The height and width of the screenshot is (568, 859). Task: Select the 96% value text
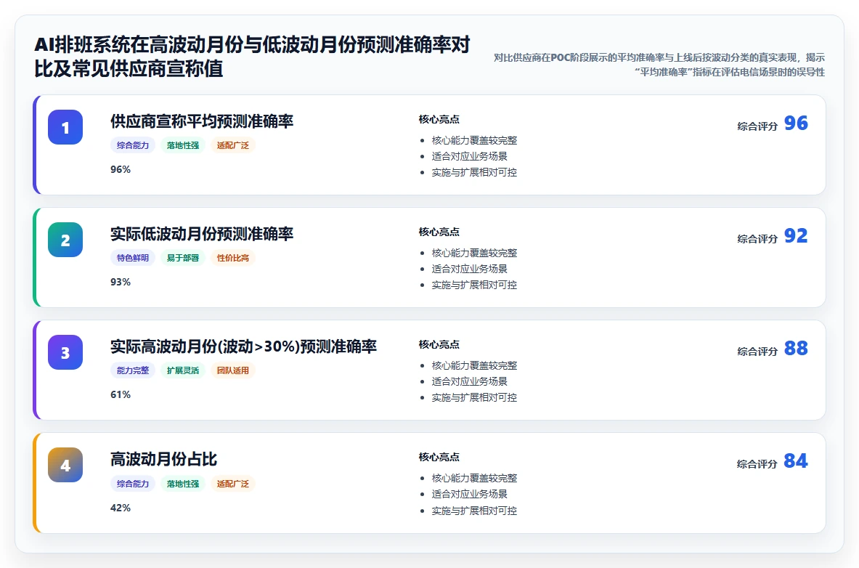click(x=121, y=169)
